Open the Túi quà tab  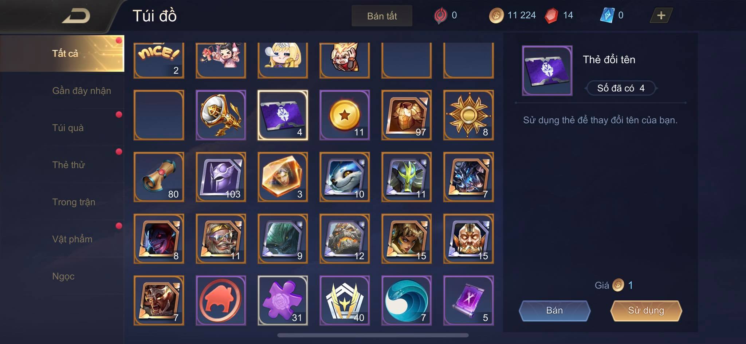pos(68,128)
